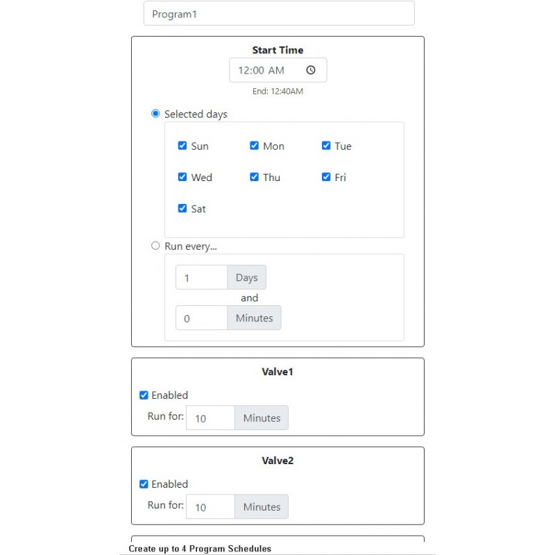Disable Valve2 Enabled checkbox

pyautogui.click(x=144, y=484)
